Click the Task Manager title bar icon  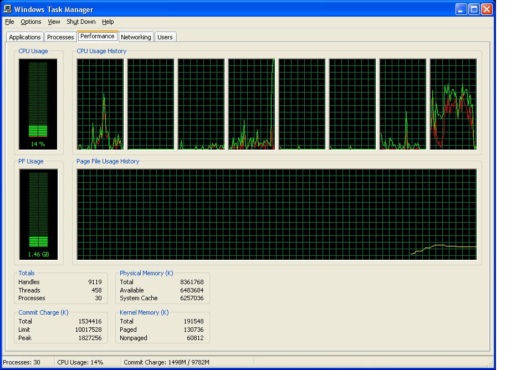tap(7, 9)
